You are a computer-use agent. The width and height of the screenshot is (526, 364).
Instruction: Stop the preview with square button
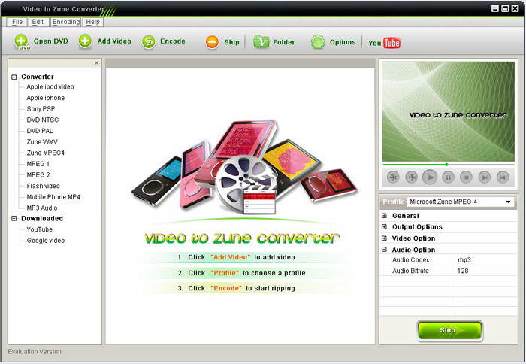pyautogui.click(x=467, y=177)
